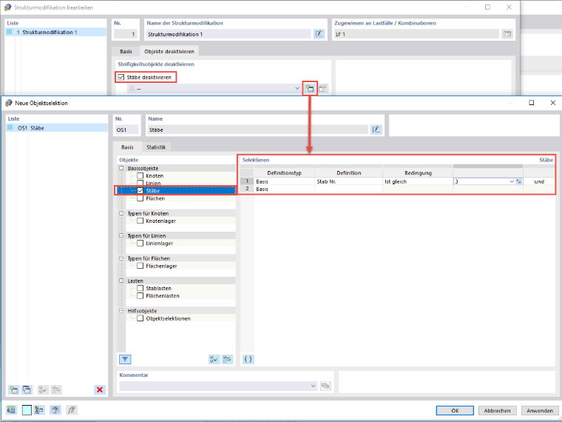Check the Stablasten checkbox
Viewport: 562px width, 422px height.
point(140,288)
